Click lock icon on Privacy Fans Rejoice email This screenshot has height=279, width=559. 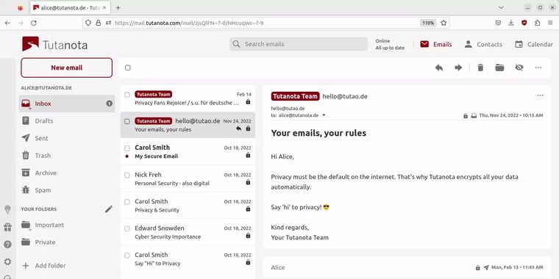pyautogui.click(x=248, y=102)
